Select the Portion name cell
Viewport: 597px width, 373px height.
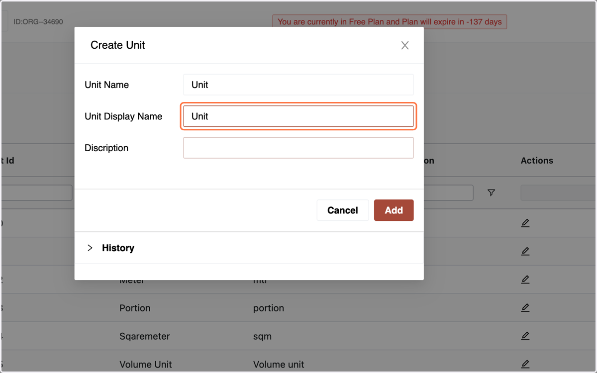(x=135, y=308)
